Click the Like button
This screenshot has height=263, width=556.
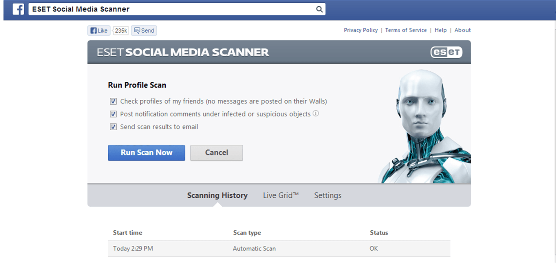coord(99,31)
